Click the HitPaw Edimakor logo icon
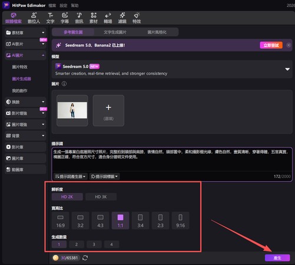 6,5
